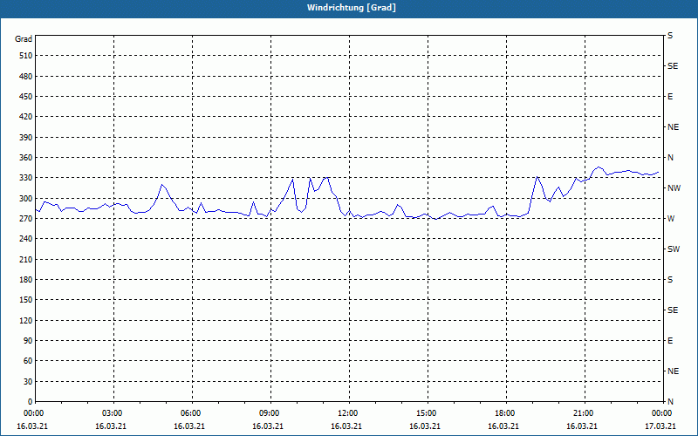
Task: Click the 'Windrichtung [Grad]' chart title
Action: point(352,8)
